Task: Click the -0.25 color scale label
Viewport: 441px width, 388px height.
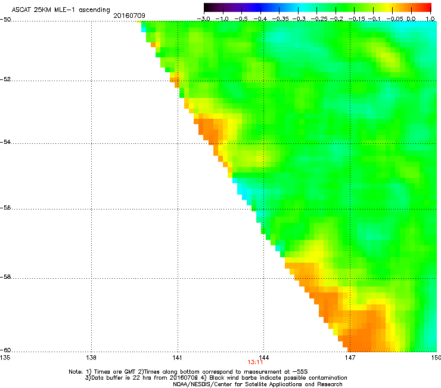Action: 319,19
